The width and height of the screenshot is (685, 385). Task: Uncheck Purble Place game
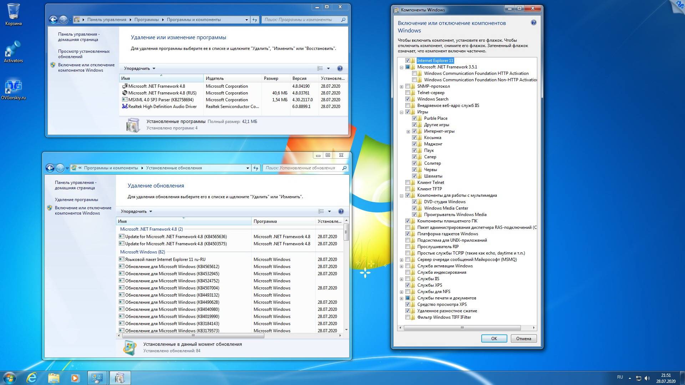pos(414,118)
